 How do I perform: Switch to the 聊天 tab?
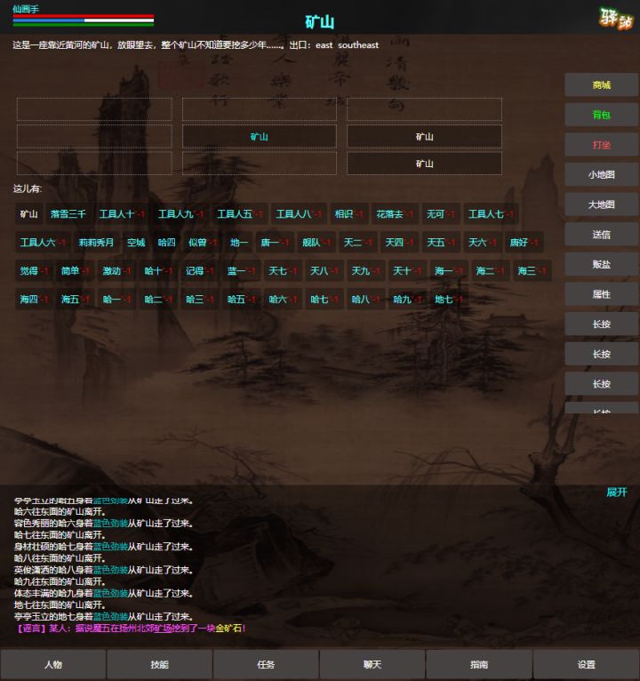372,664
